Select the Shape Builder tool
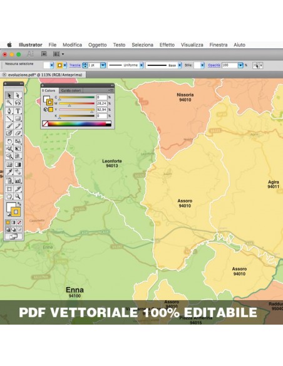The image size is (283, 366). click(9, 156)
